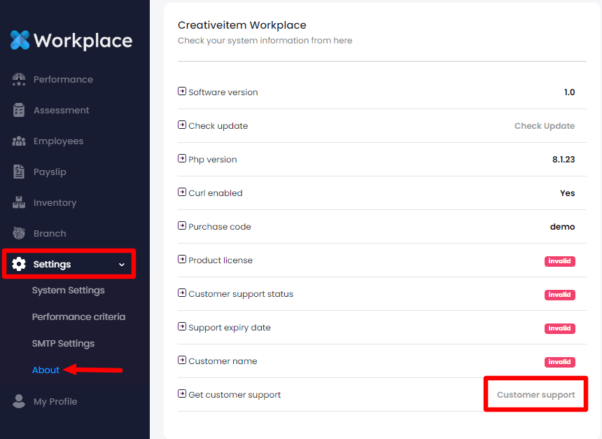Click the My Profile user icon

[x=19, y=401]
